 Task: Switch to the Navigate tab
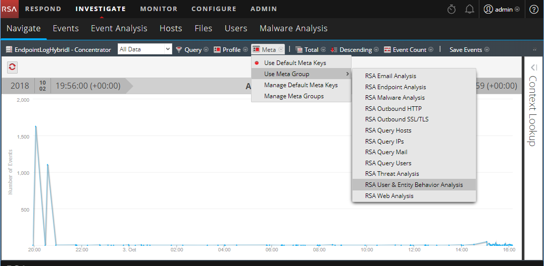(x=24, y=28)
